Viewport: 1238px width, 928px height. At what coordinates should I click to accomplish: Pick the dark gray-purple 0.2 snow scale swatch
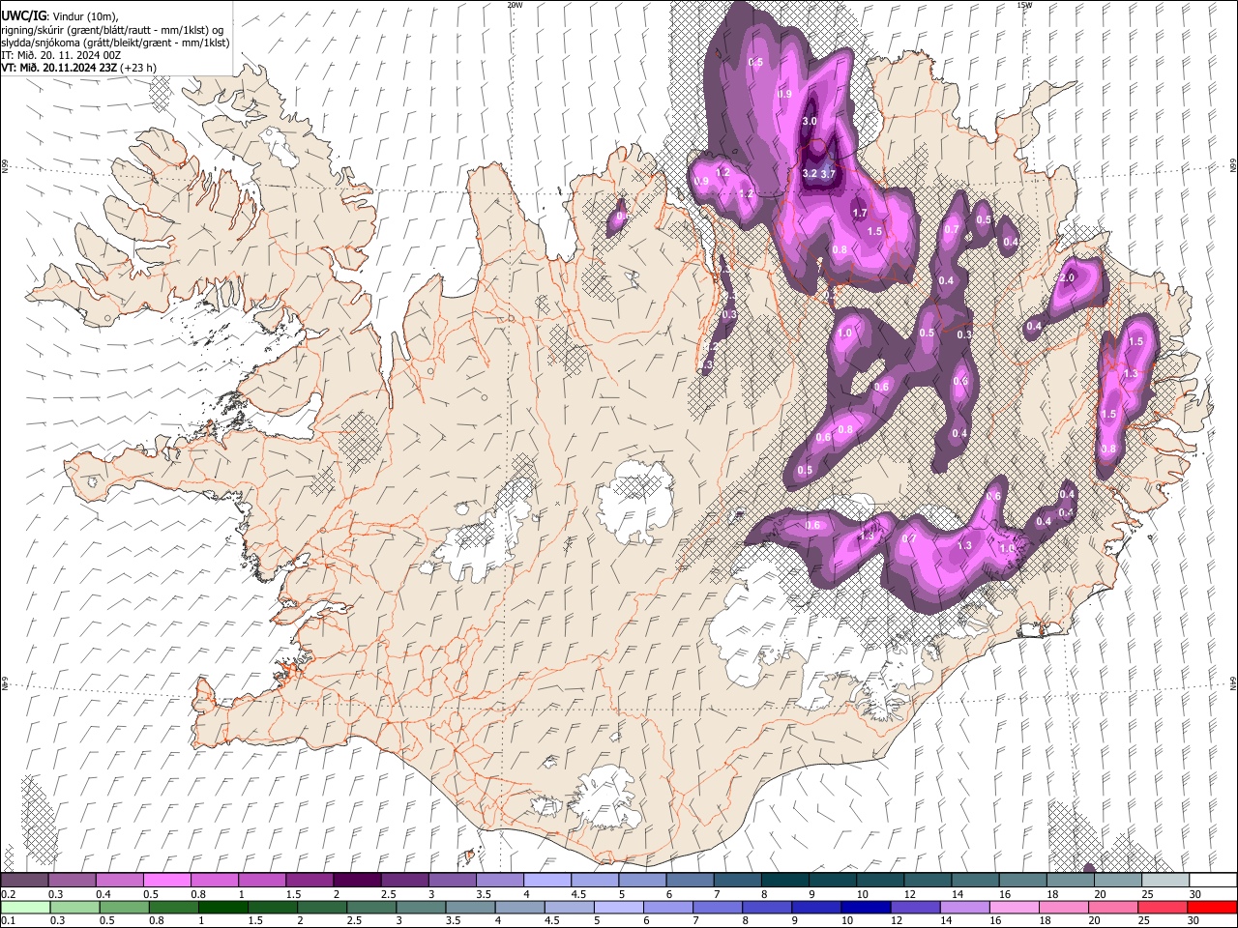click(x=24, y=881)
